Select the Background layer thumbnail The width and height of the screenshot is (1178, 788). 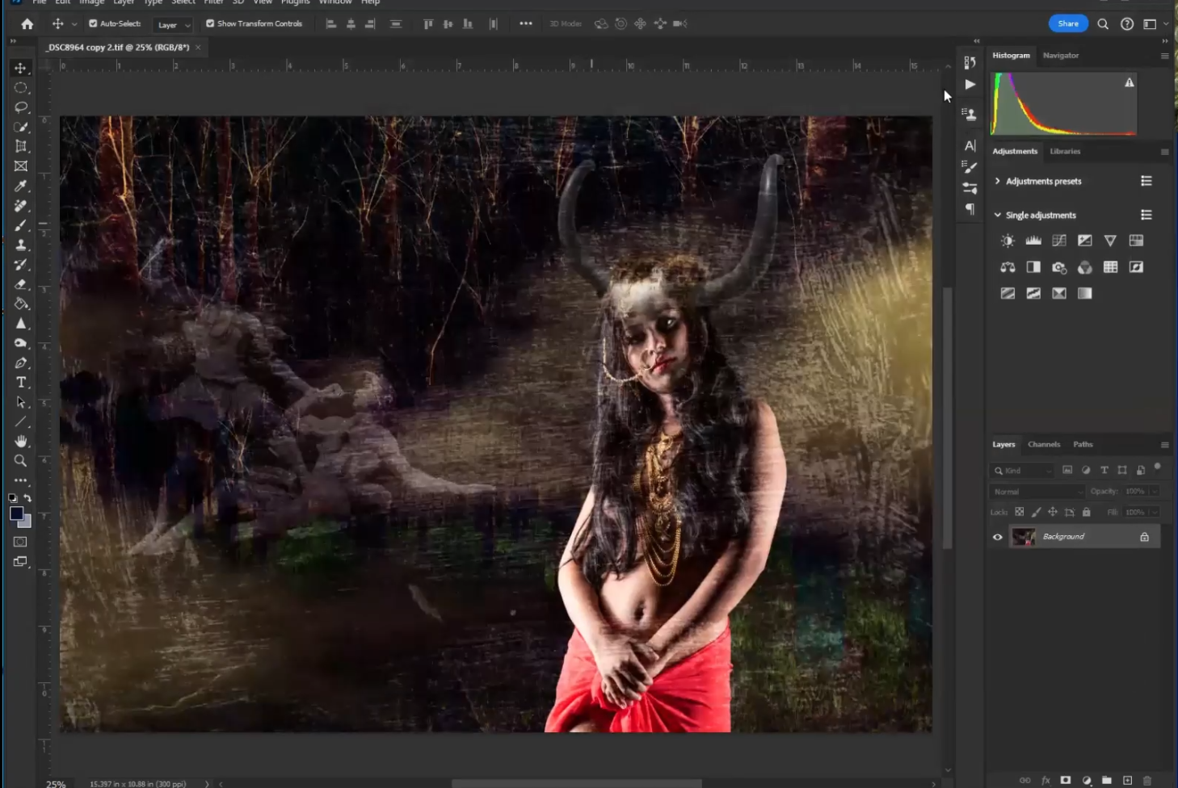(1024, 537)
